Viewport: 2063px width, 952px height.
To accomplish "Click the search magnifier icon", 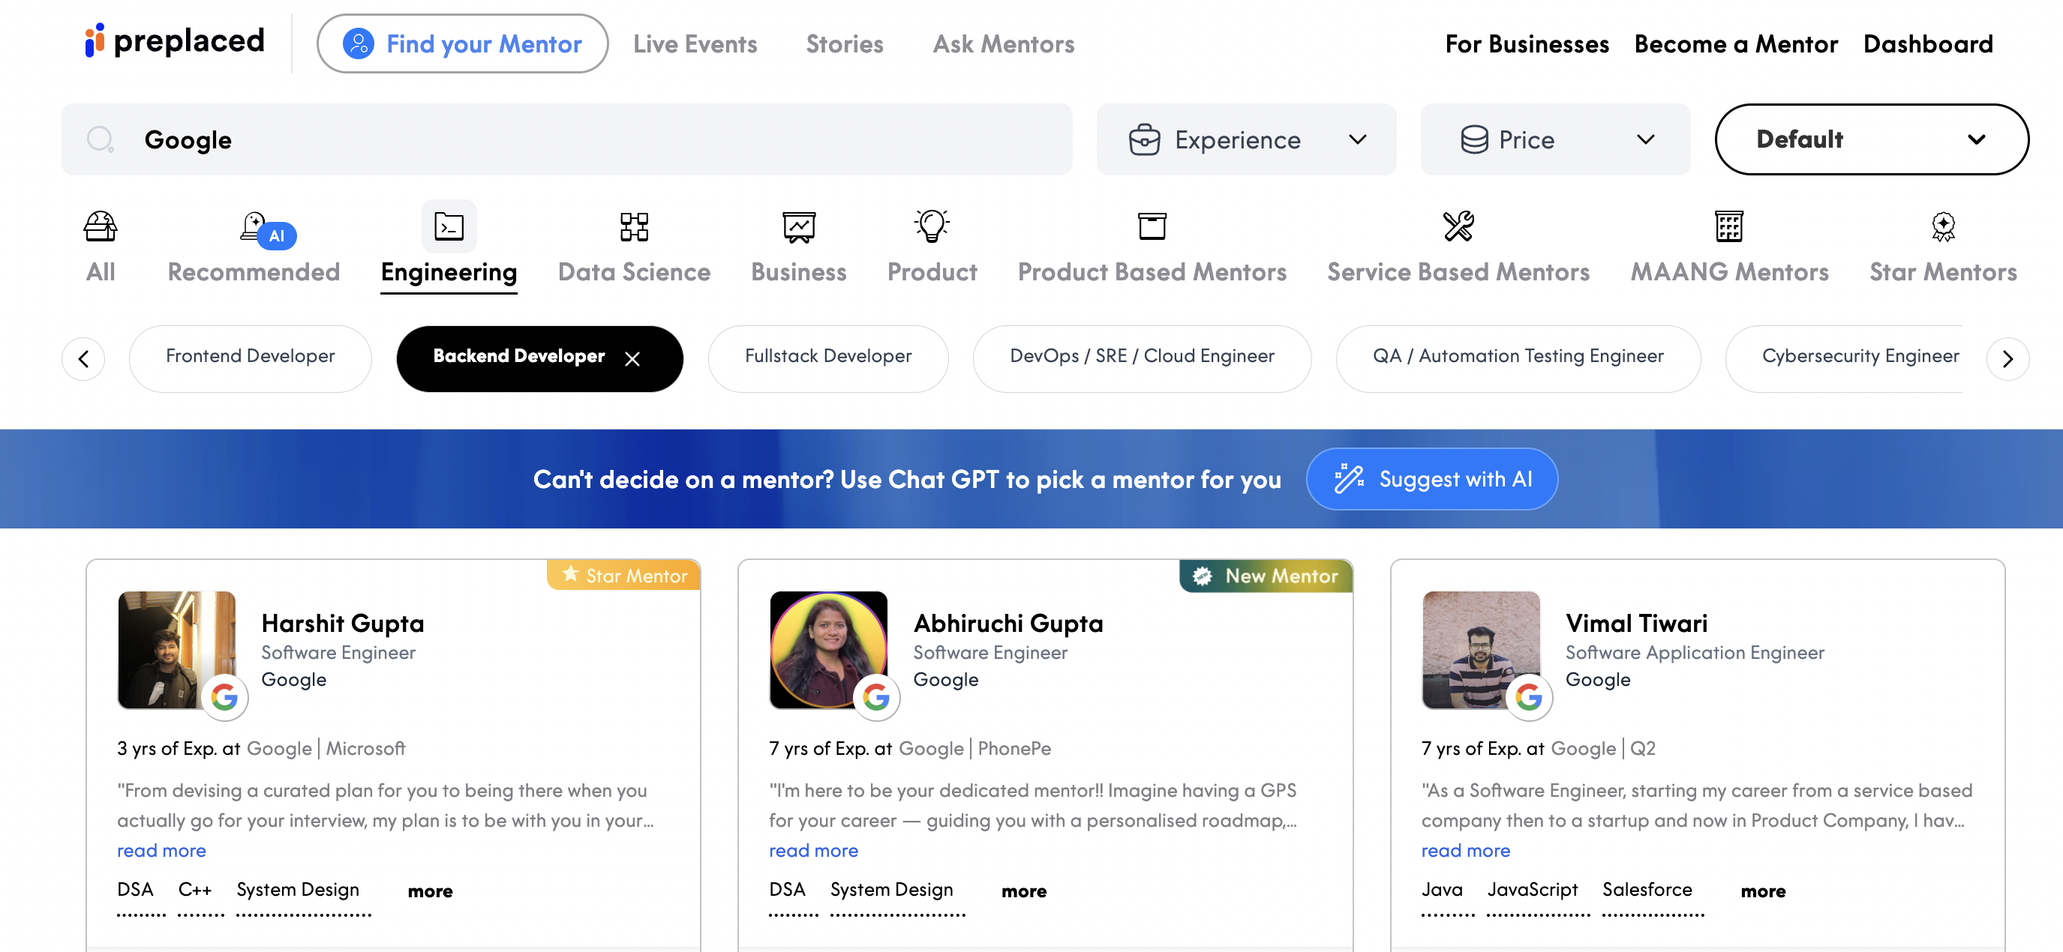I will pyautogui.click(x=101, y=139).
